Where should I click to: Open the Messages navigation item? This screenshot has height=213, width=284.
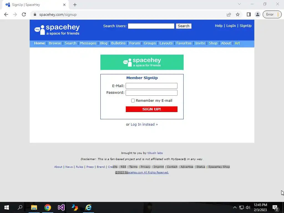tap(88, 43)
